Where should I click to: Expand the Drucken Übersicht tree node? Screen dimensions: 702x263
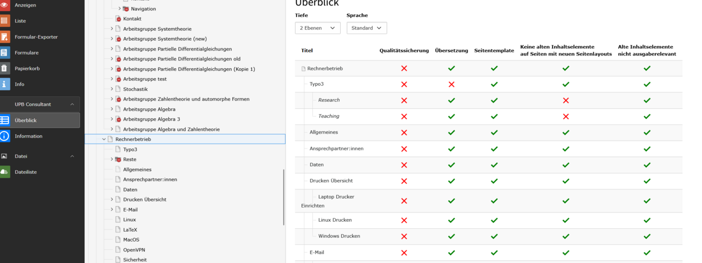(111, 200)
